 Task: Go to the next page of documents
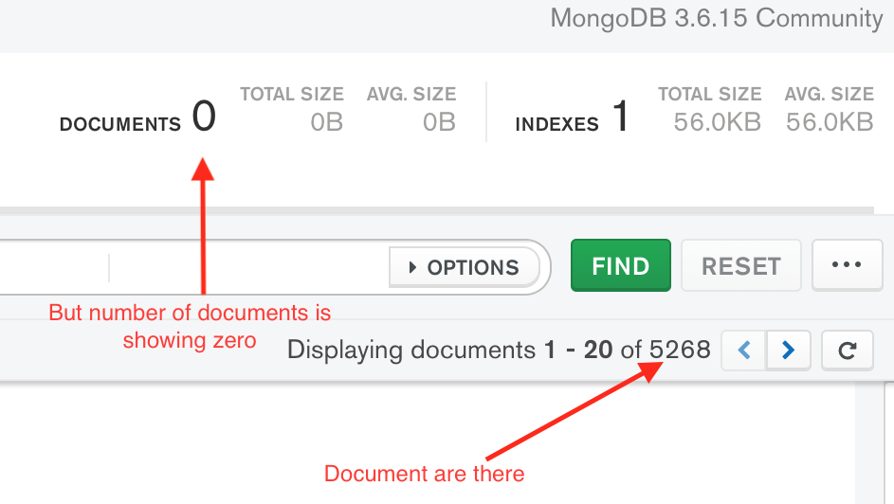click(x=788, y=351)
